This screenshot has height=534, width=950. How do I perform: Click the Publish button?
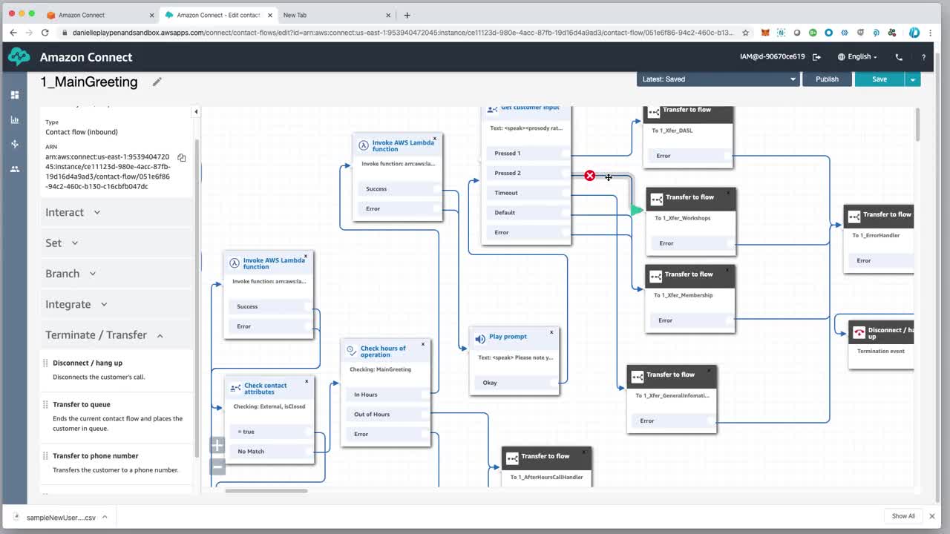click(827, 79)
